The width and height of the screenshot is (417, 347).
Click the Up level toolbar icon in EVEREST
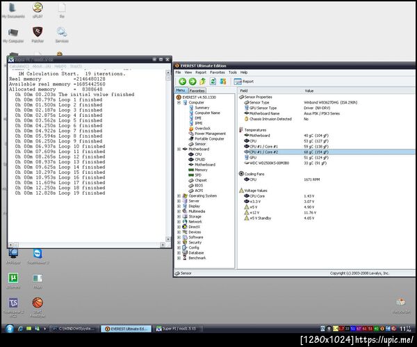pyautogui.click(x=203, y=81)
